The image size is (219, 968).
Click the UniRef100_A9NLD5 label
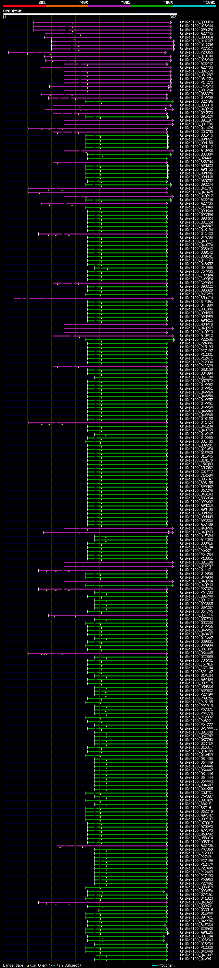[x=196, y=932]
